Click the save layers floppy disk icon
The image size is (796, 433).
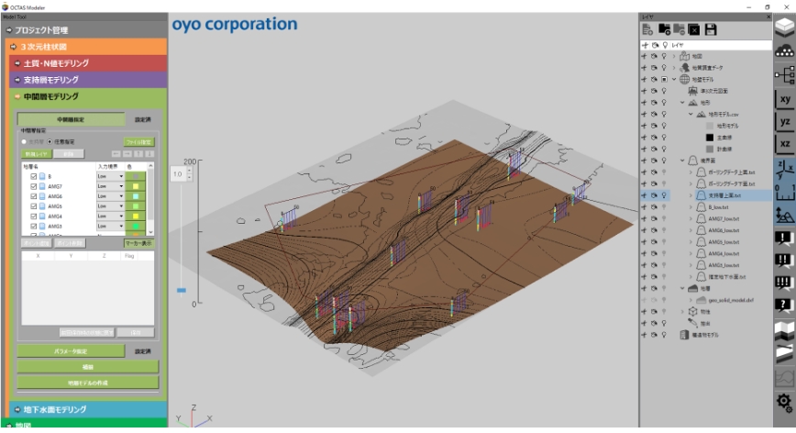[711, 30]
